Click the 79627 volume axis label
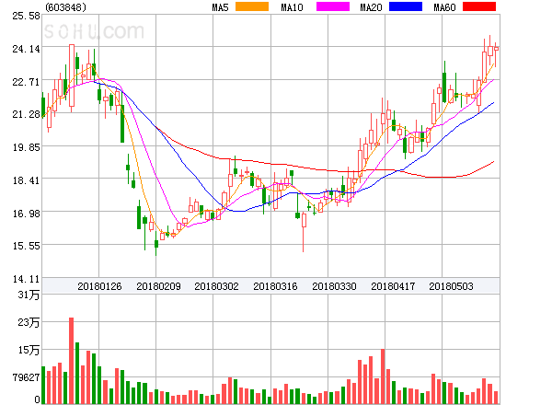The height and width of the screenshot is (405, 552). (x=26, y=377)
